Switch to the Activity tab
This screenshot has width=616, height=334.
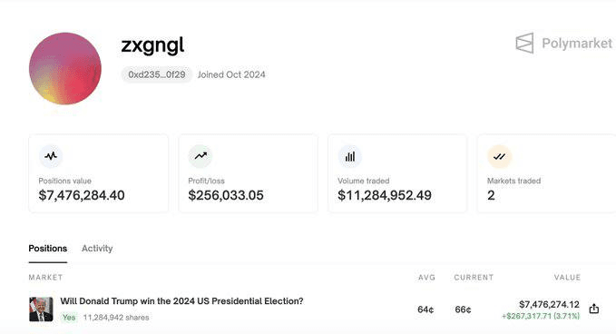coord(97,249)
